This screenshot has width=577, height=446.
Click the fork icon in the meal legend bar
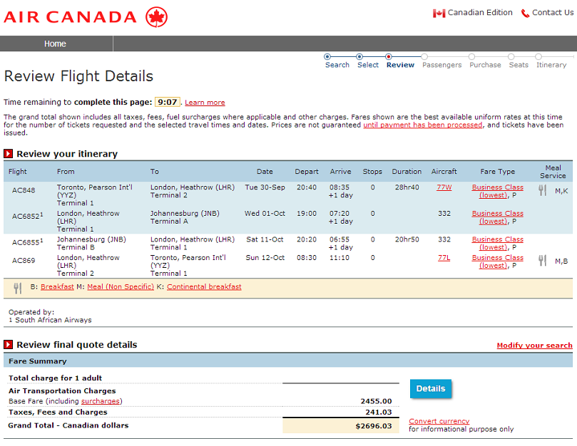[17, 289]
